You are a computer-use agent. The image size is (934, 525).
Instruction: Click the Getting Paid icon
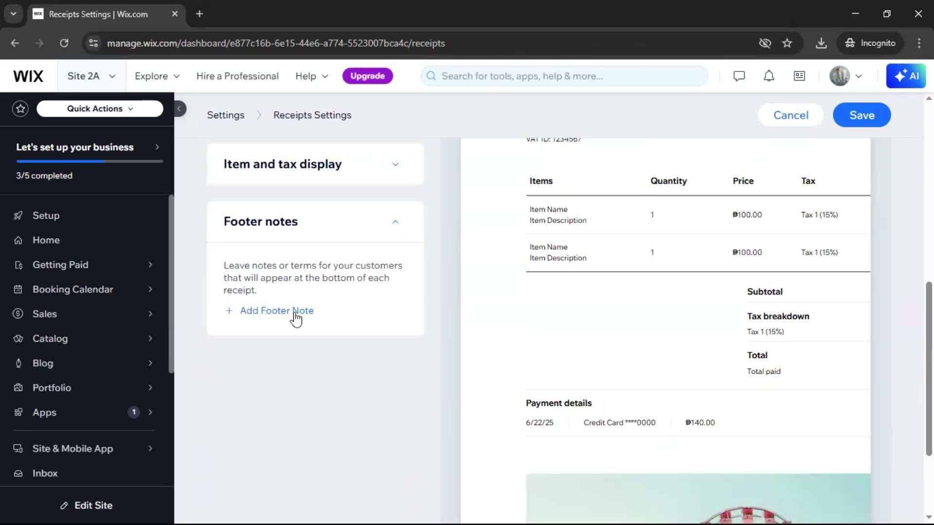pyautogui.click(x=18, y=265)
